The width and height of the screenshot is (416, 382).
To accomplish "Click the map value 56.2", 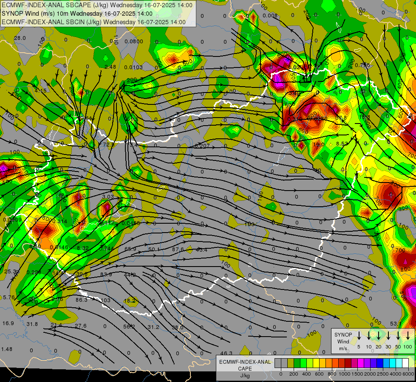I will 129,326.
